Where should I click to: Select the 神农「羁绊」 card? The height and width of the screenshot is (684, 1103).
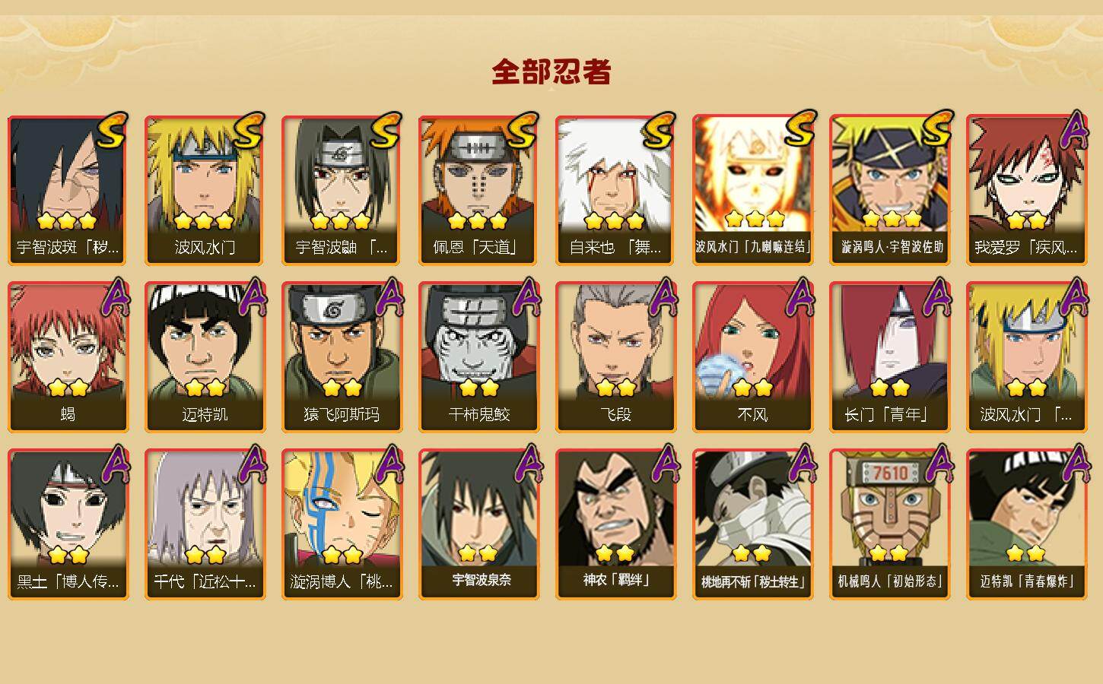tap(615, 524)
